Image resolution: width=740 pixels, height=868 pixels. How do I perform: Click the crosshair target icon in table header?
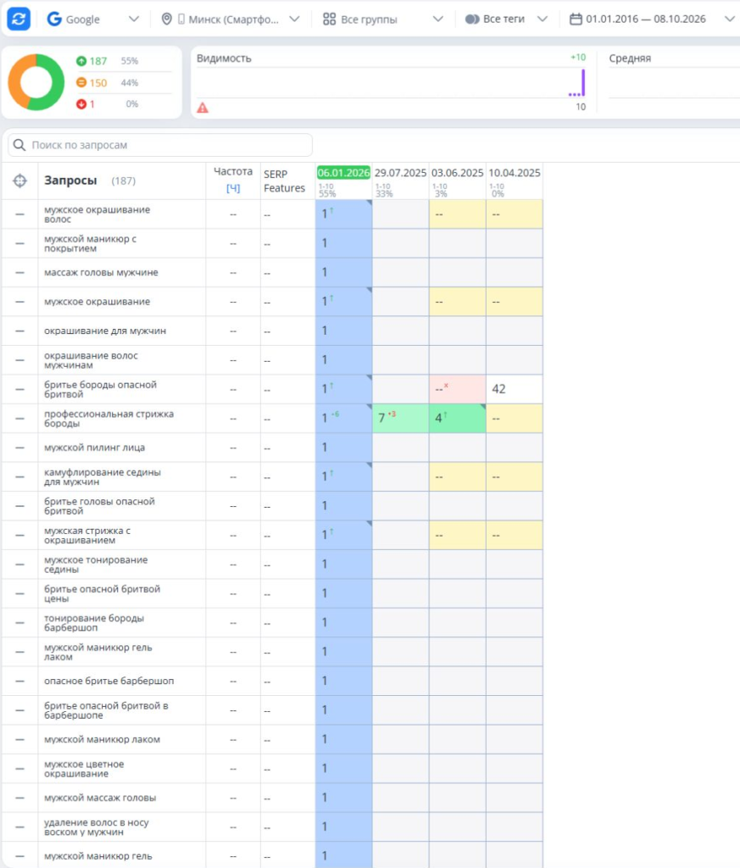click(x=20, y=181)
